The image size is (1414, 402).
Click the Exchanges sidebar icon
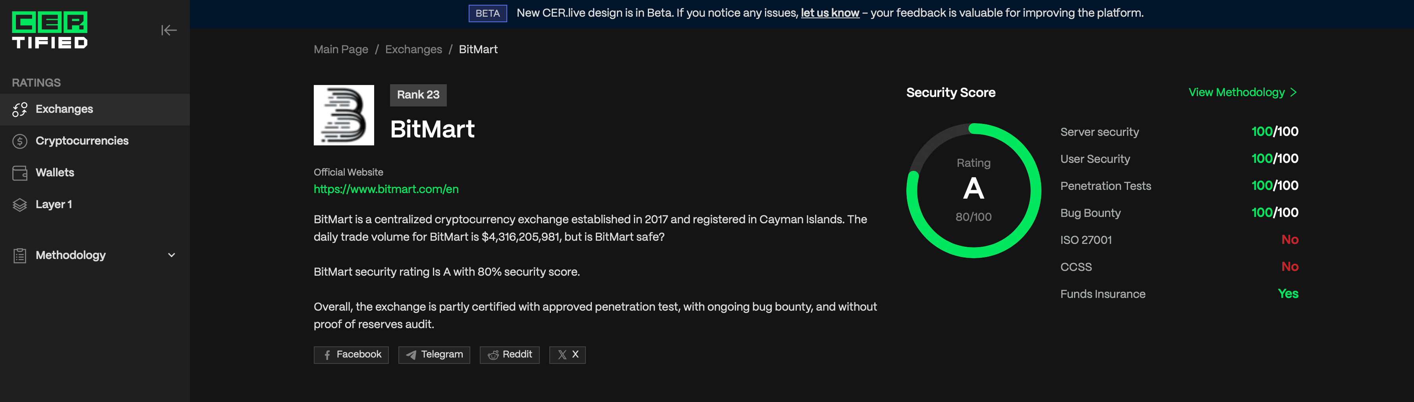(x=20, y=109)
